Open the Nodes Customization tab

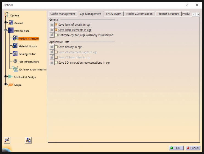coord(139,14)
